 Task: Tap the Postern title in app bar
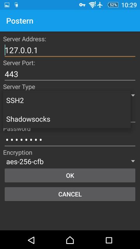pos(20,21)
